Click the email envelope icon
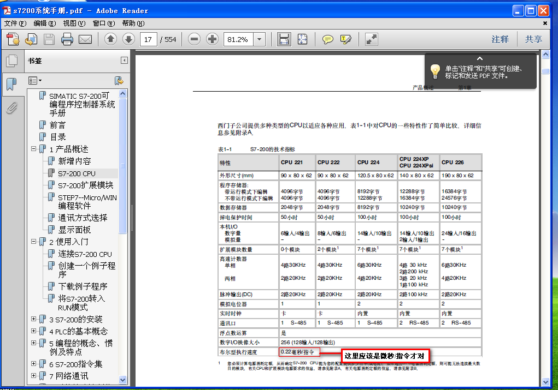Screen dimensions: 558x390 click(x=85, y=39)
